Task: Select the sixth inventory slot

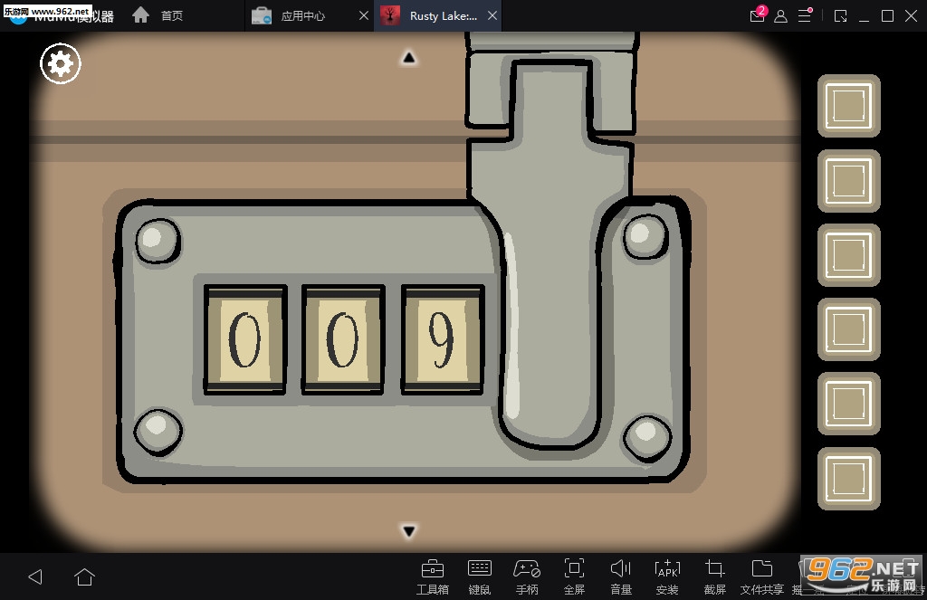Action: [849, 478]
